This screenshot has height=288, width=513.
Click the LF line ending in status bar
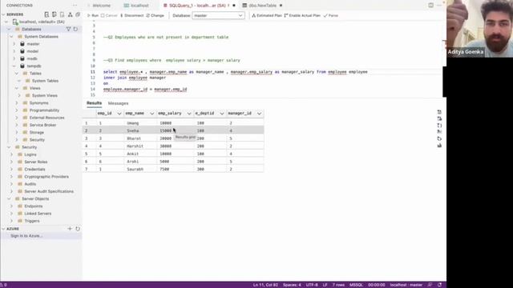coord(325,285)
